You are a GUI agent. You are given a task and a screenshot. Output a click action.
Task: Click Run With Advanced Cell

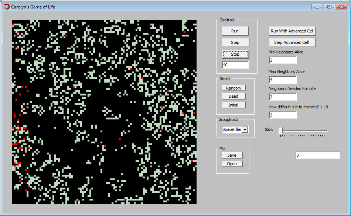coord(292,31)
